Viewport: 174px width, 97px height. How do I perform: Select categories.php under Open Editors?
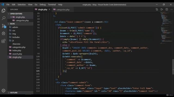point(22,20)
